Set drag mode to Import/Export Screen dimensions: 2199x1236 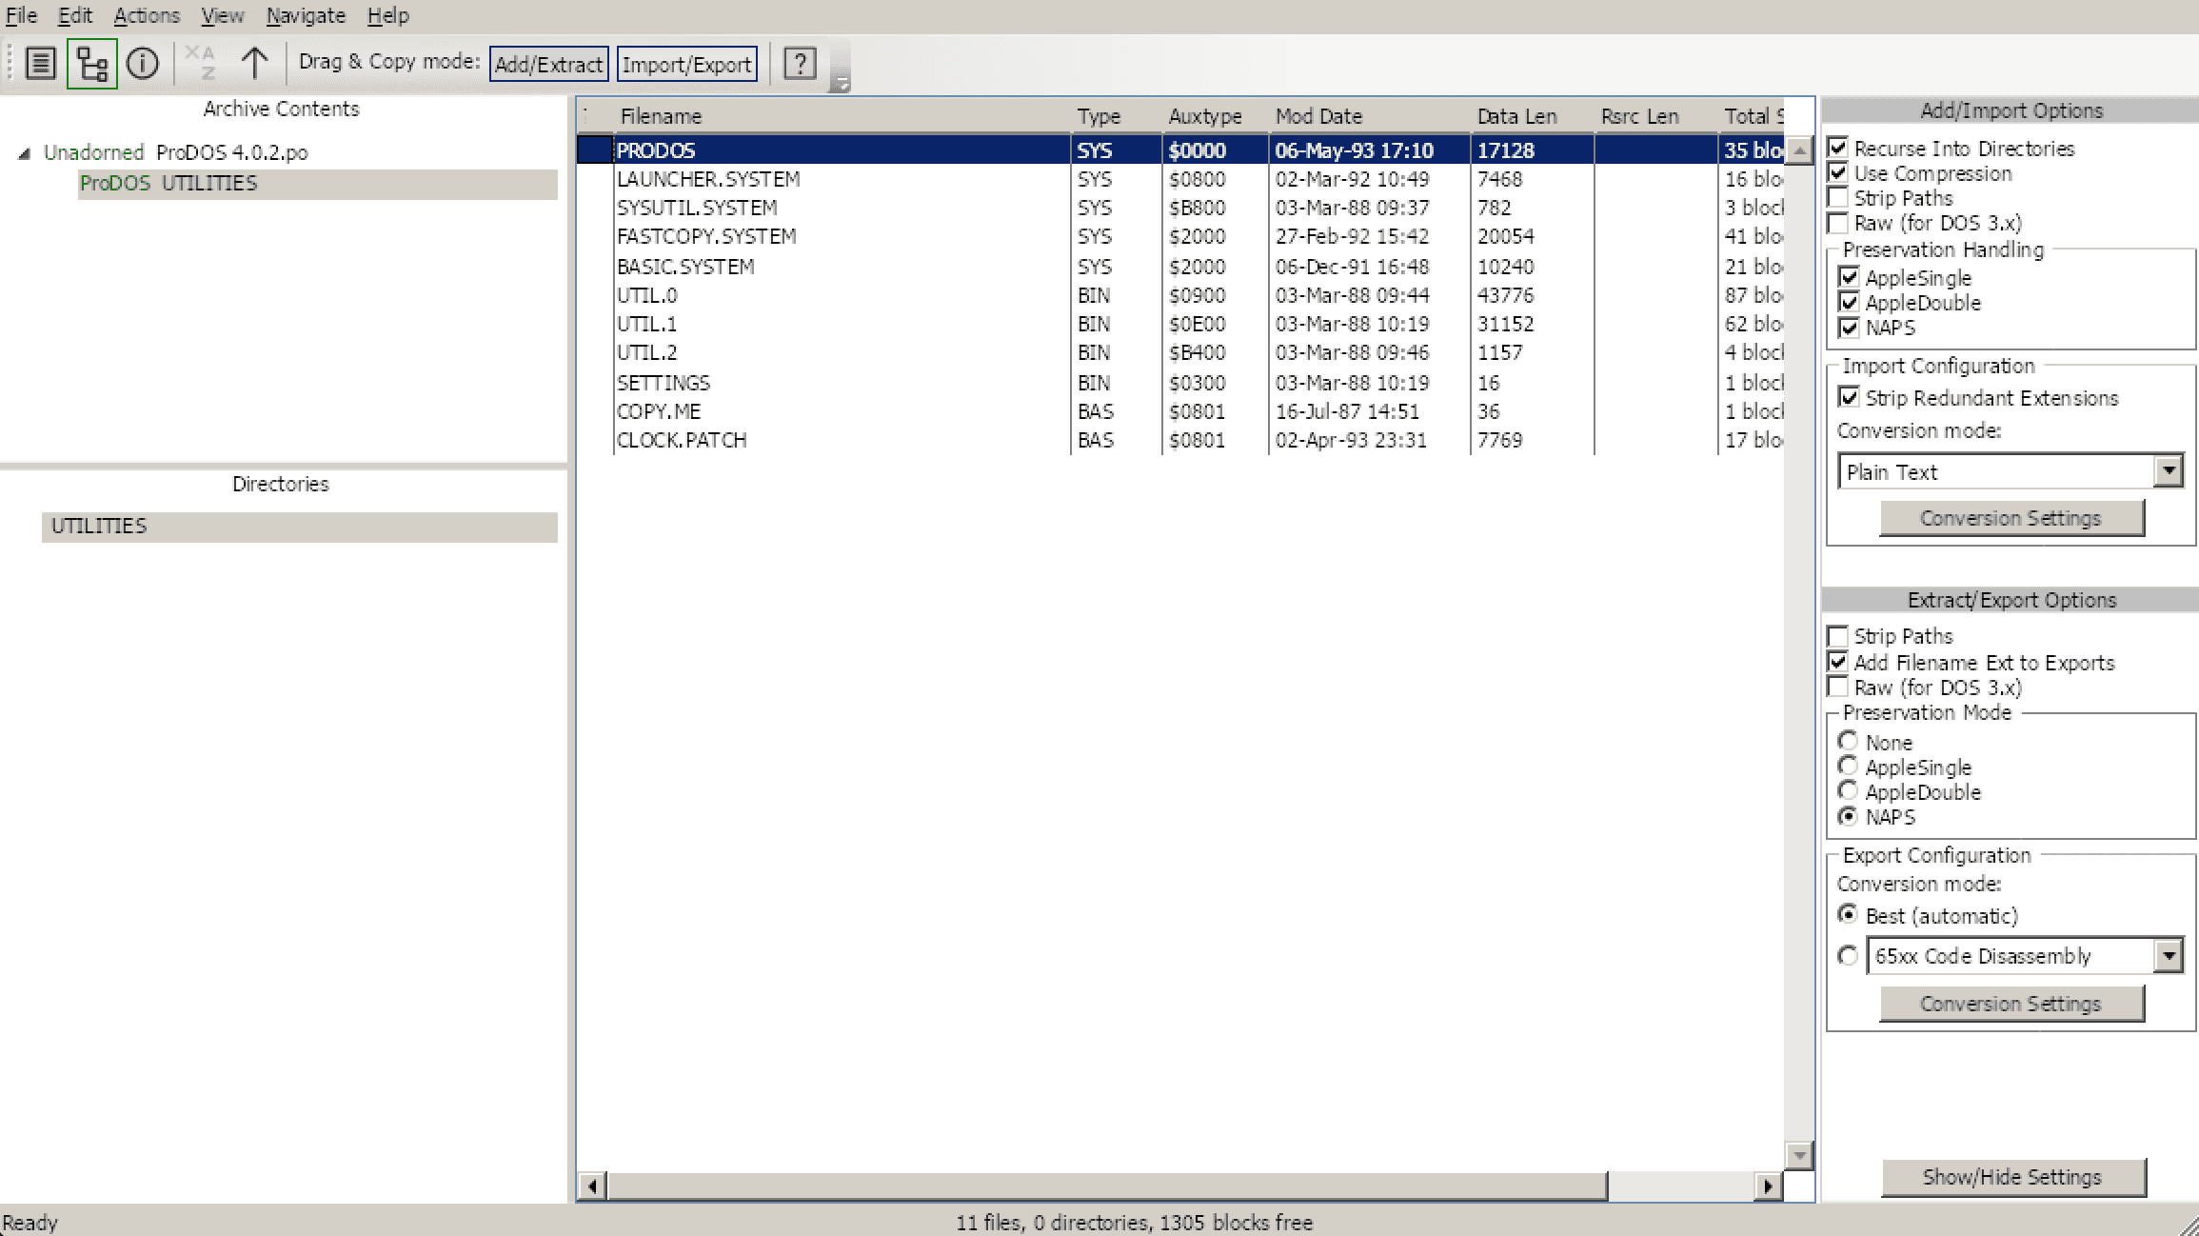pyautogui.click(x=687, y=64)
